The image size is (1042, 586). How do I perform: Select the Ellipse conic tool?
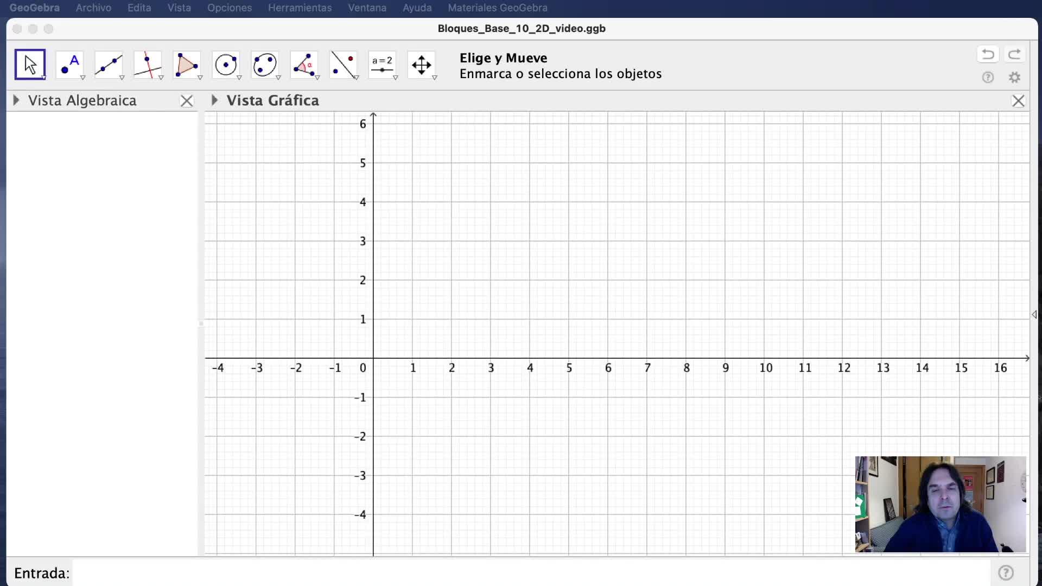coord(265,65)
